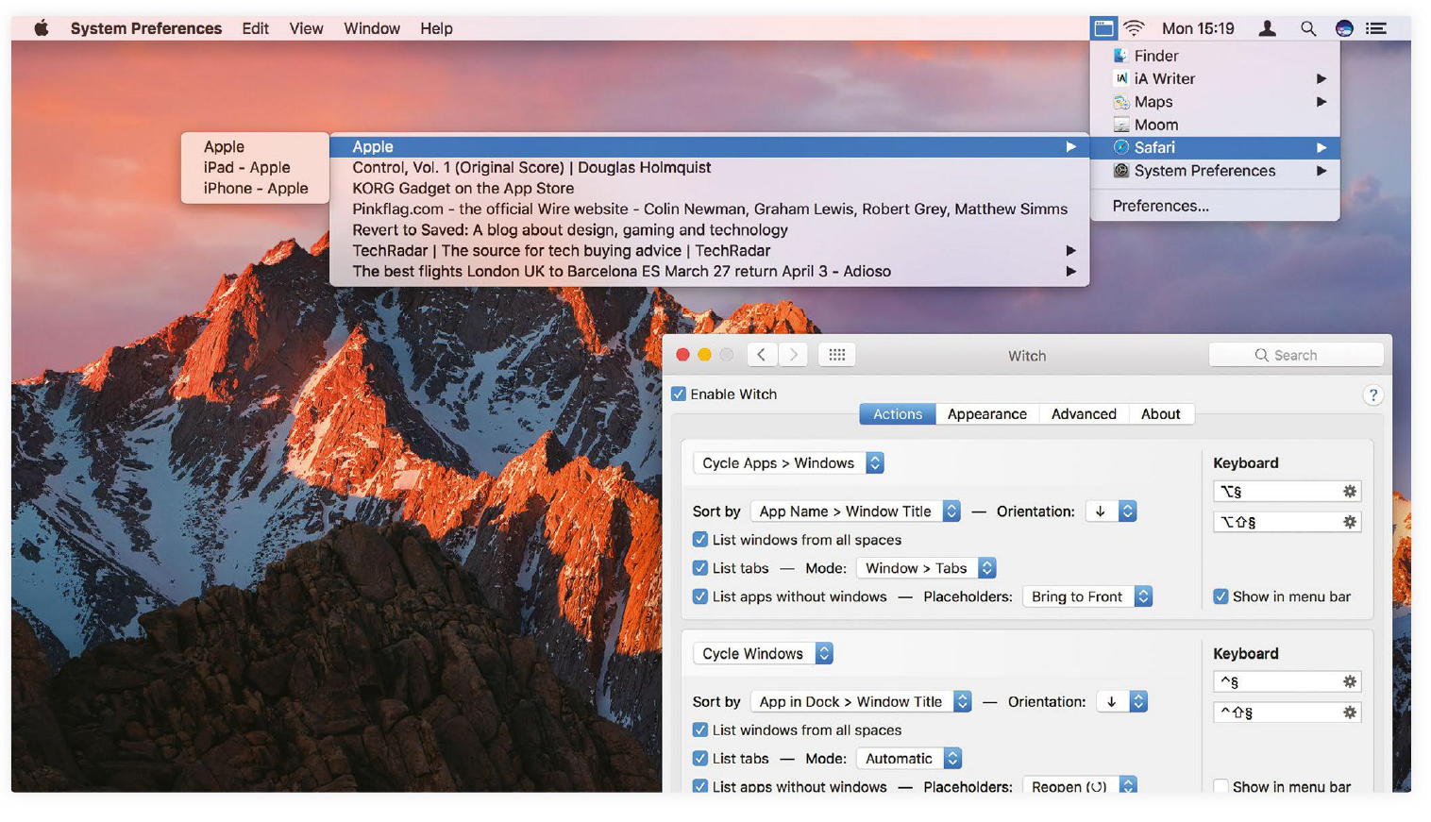Switch to the Actions tab
Image resolution: width=1431 pixels, height=822 pixels.
(x=898, y=414)
